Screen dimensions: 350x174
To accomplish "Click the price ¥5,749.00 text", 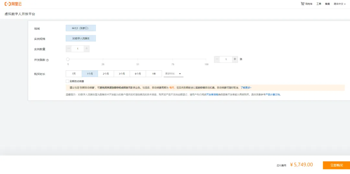I will coord(302,165).
